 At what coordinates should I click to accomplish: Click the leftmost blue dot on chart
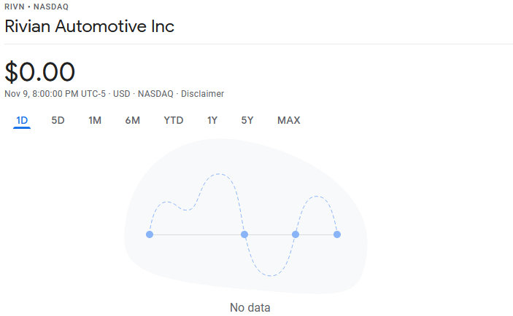click(x=150, y=234)
